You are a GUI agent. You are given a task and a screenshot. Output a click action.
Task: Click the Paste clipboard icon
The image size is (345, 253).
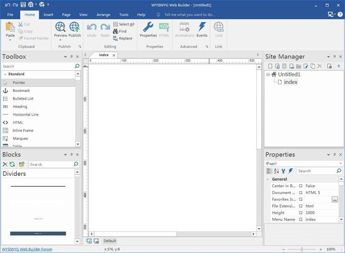pos(10,27)
